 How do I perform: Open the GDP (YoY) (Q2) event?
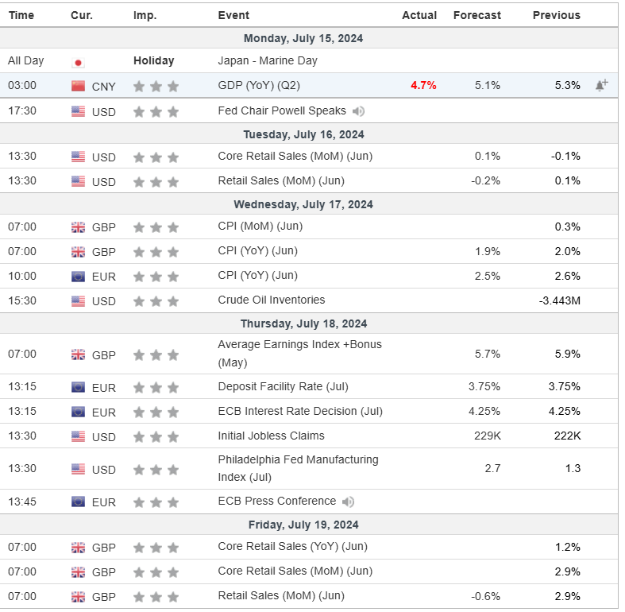point(259,85)
